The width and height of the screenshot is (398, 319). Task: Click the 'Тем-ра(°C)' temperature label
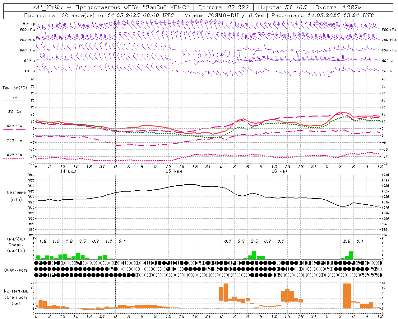15,88
